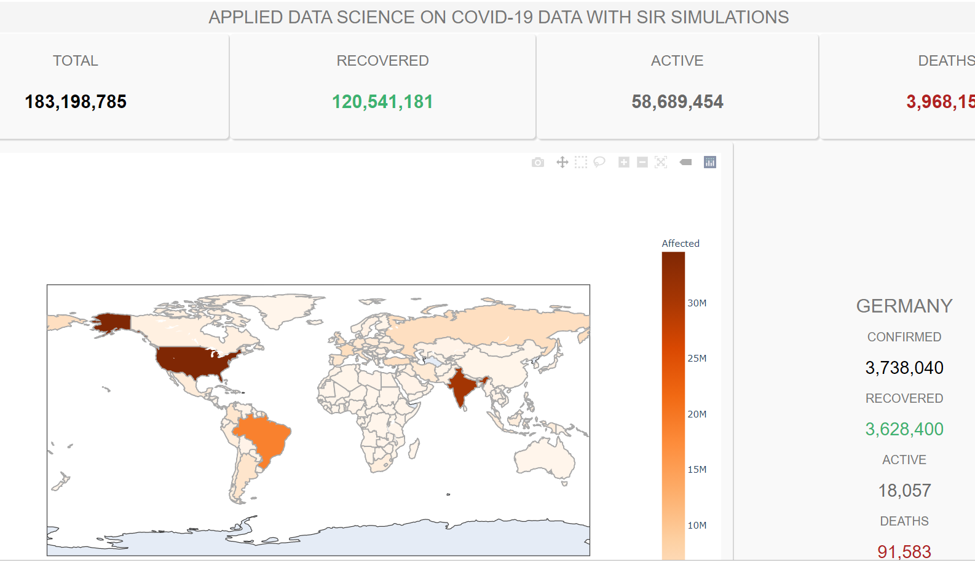Click Russia on the world map

point(486,325)
